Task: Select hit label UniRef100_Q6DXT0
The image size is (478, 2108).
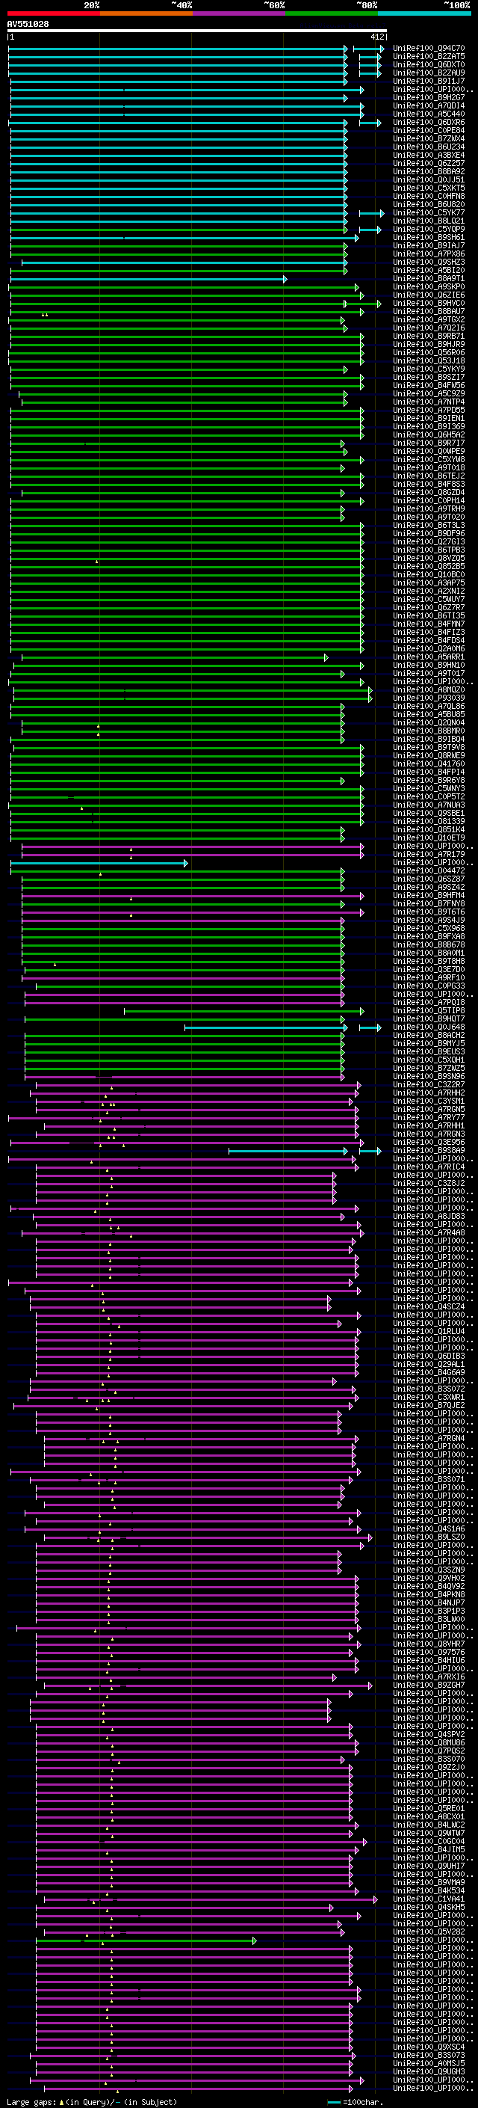Action: pyautogui.click(x=429, y=64)
